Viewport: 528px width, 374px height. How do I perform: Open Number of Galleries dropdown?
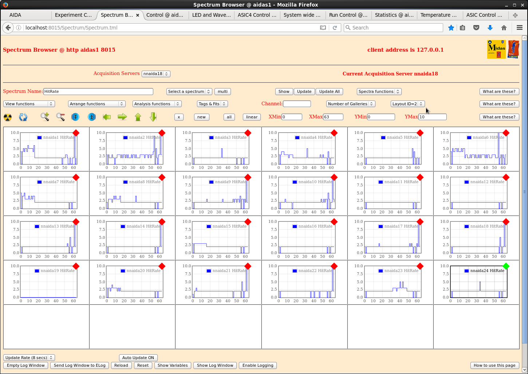pos(351,104)
